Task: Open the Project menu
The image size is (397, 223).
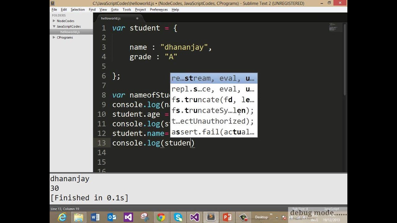Action: 141,10
